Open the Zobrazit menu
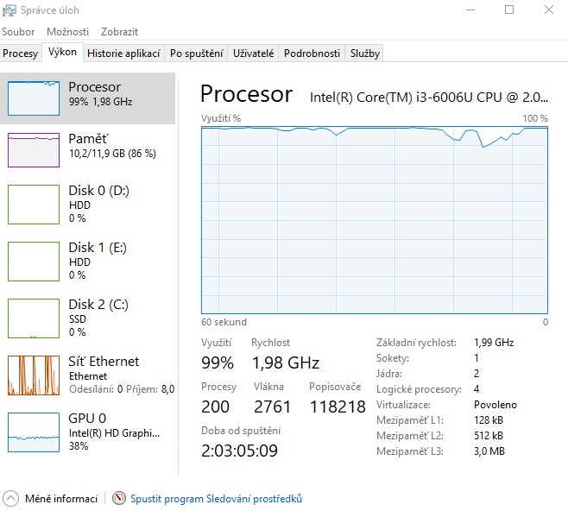This screenshot has height=517, width=568. (x=119, y=32)
